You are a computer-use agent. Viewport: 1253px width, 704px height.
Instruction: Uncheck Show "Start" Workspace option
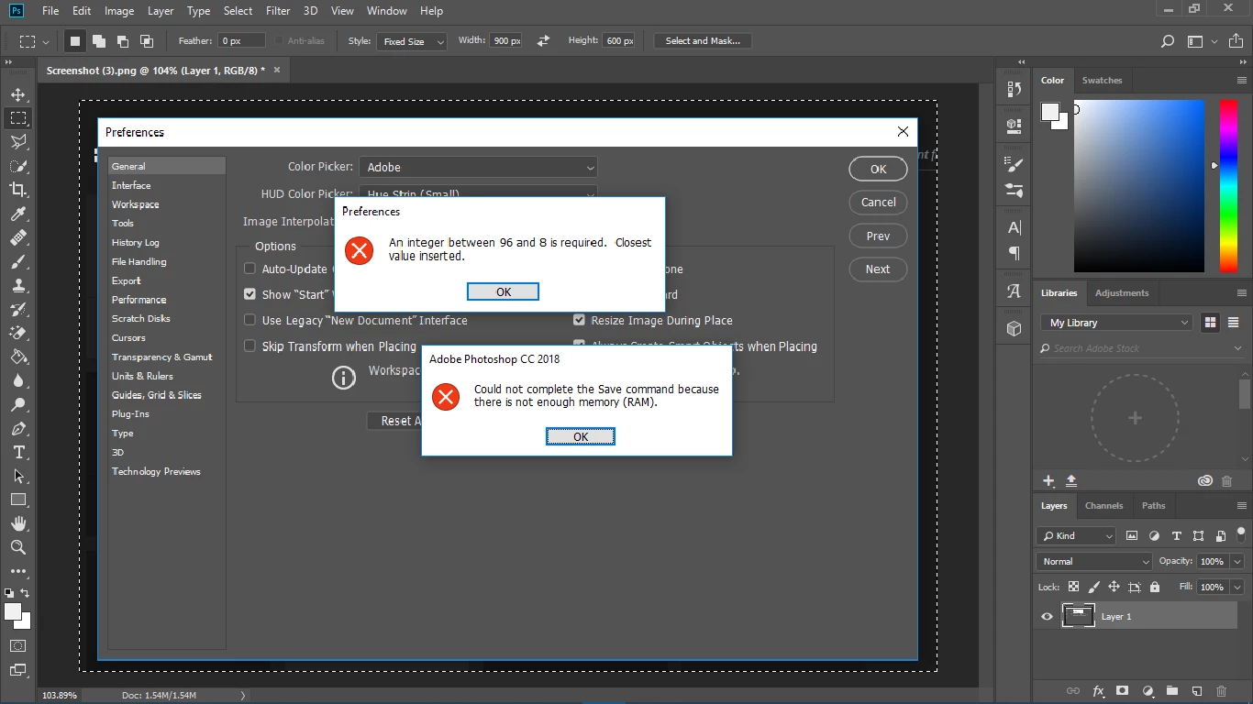(249, 294)
